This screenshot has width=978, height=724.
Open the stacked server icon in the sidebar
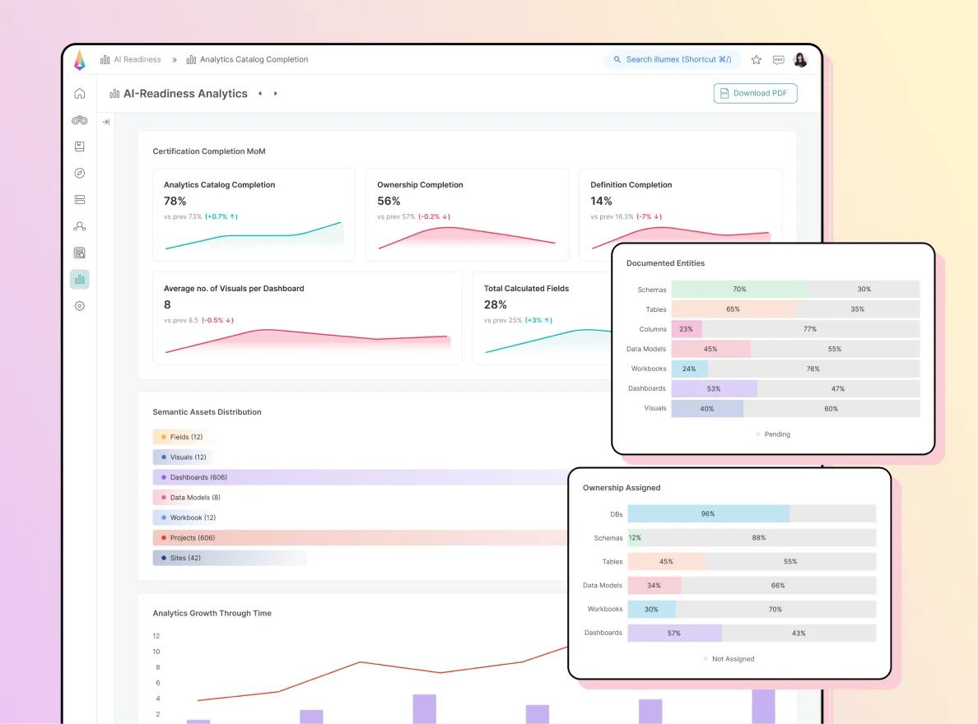pyautogui.click(x=80, y=200)
